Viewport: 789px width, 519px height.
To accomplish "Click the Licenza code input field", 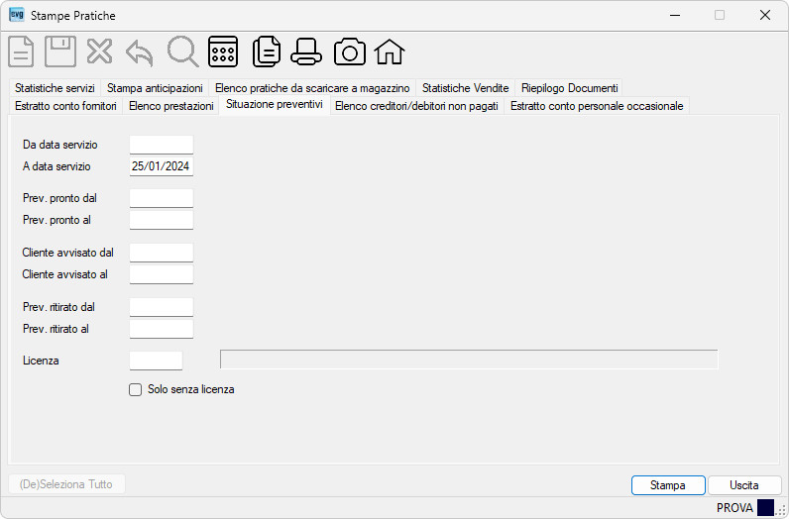I will pyautogui.click(x=156, y=361).
